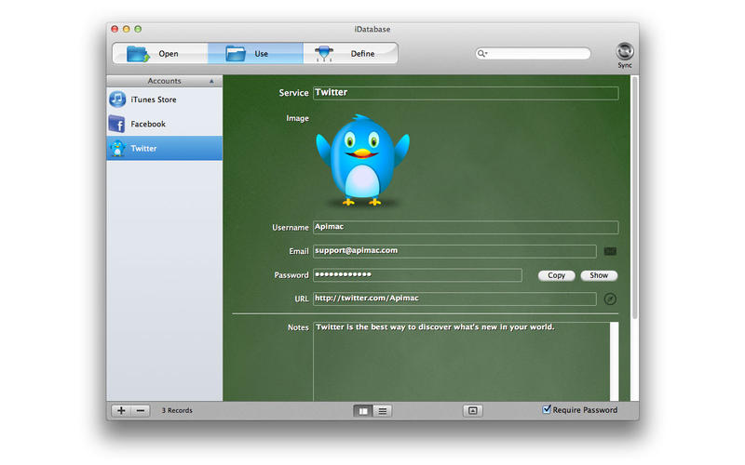Image resolution: width=745 pixels, height=465 pixels.
Task: Click the Twitter bird sidebar icon
Action: tap(117, 148)
